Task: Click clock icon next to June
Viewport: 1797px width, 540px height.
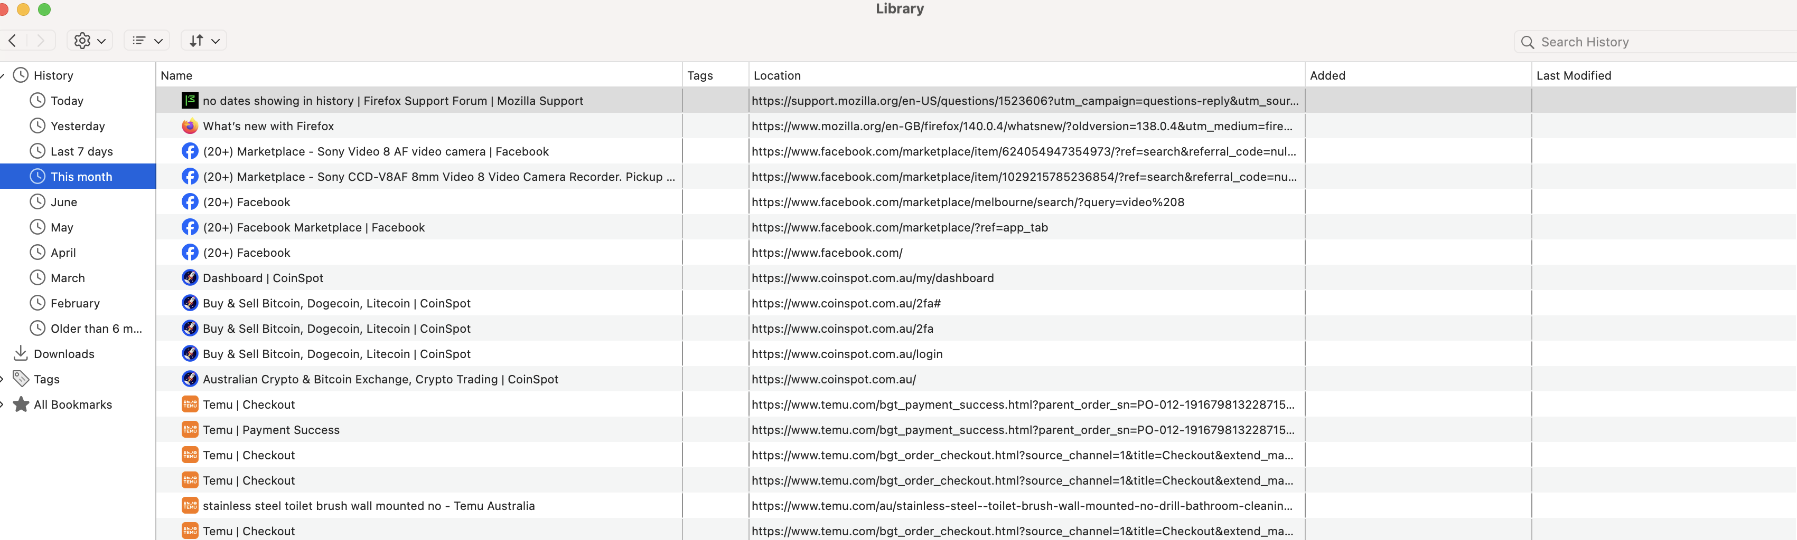Action: [x=38, y=201]
